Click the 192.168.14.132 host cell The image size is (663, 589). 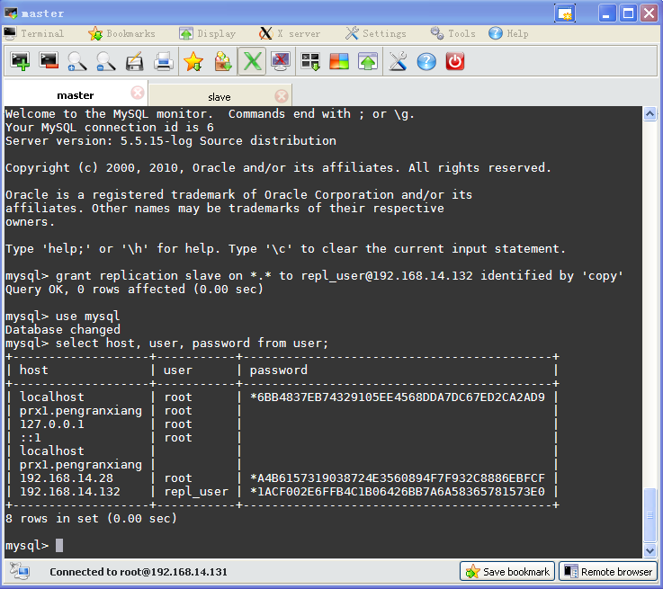tap(70, 492)
